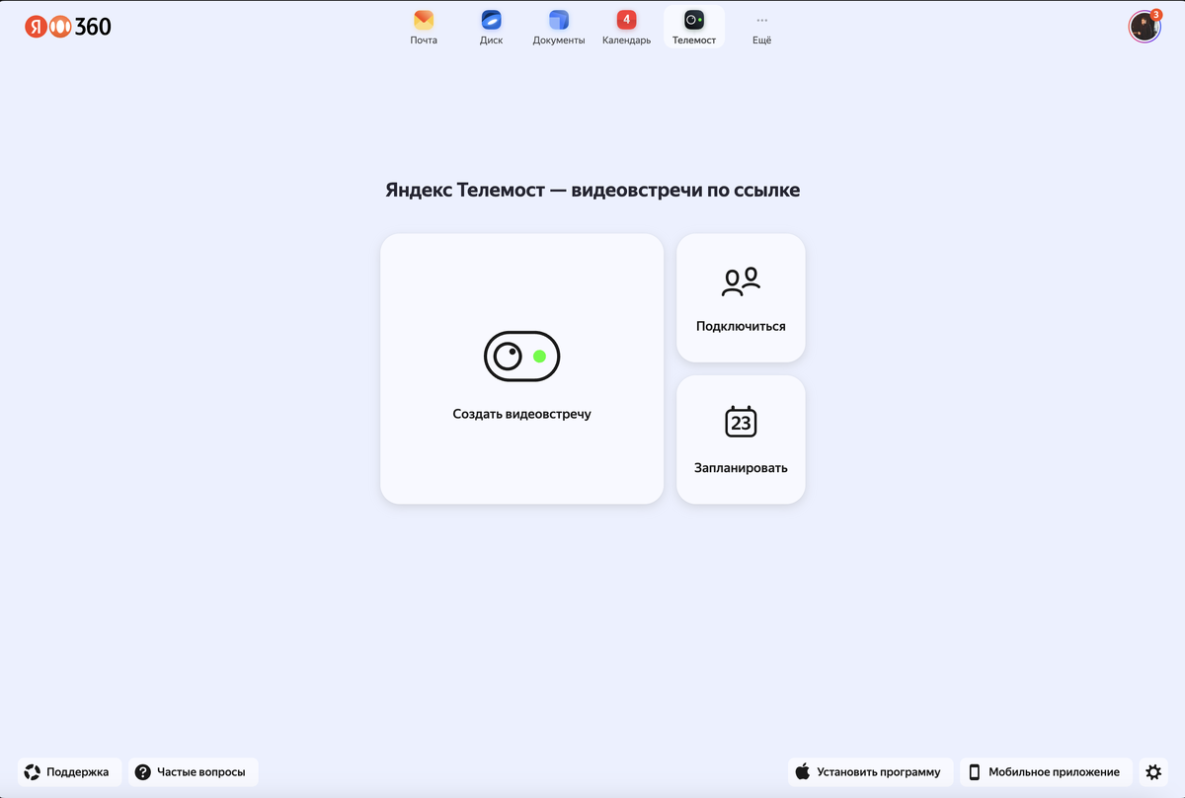Click the Создать видеовстречу card

point(521,368)
